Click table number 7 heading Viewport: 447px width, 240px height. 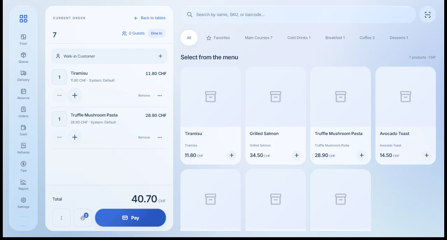(x=54, y=35)
